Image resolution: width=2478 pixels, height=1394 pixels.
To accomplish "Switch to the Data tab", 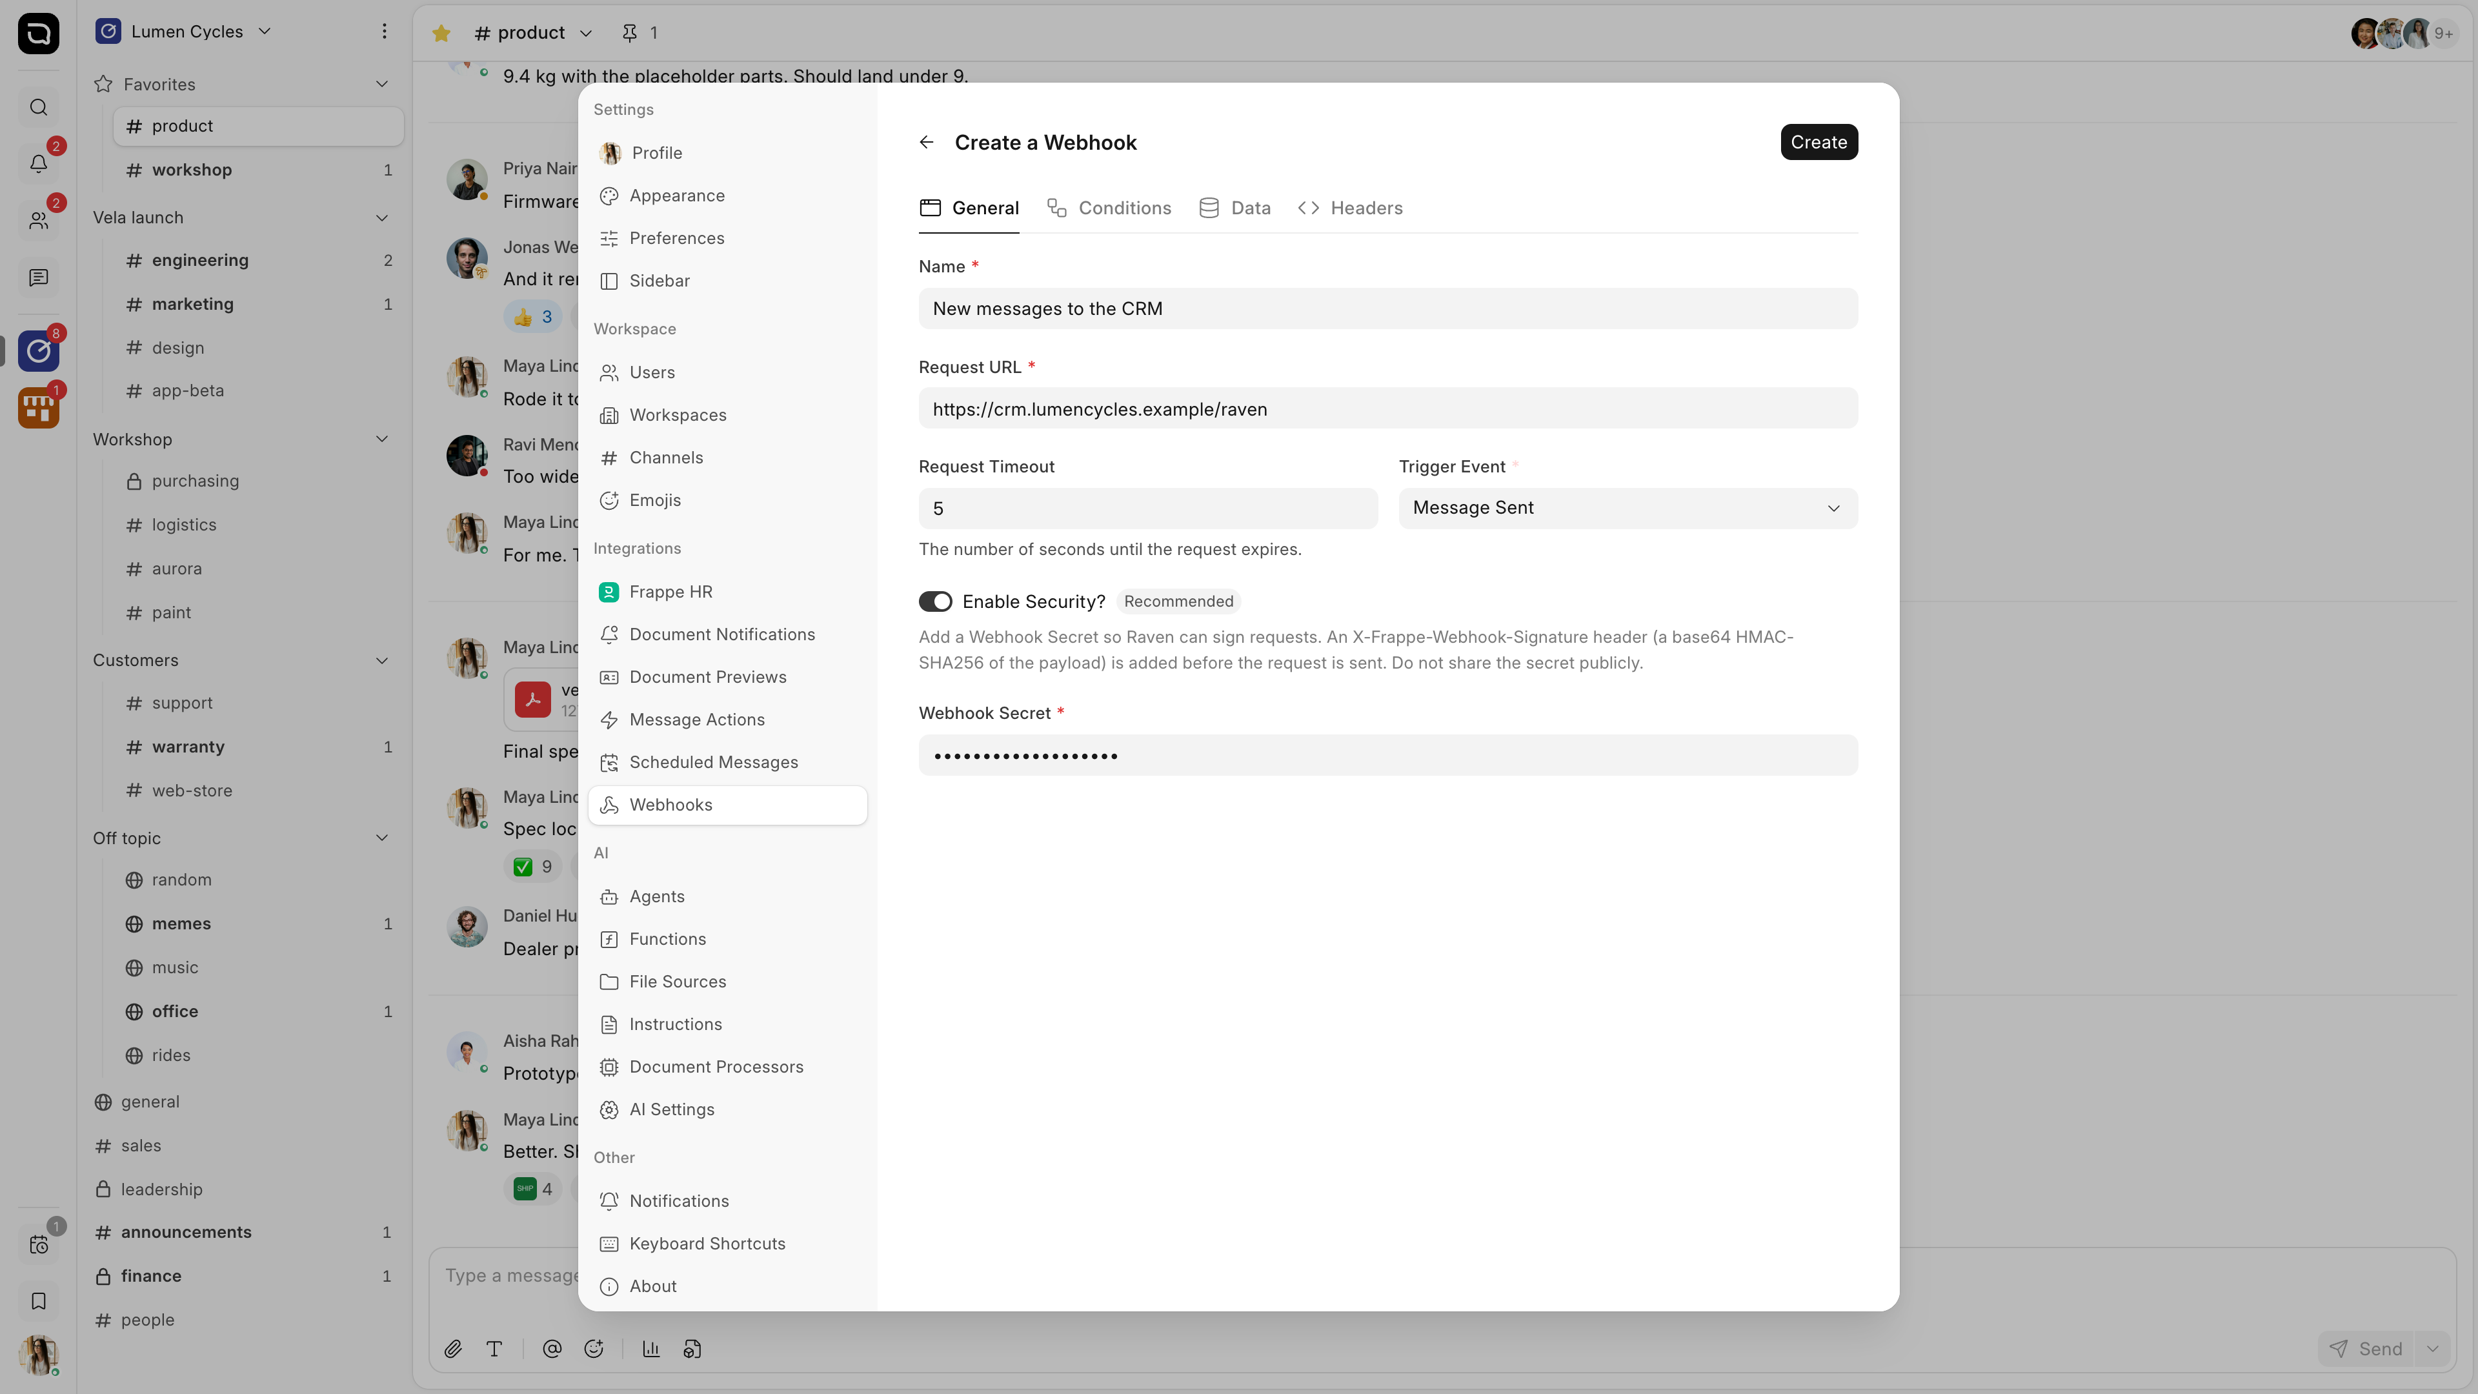I will 1234,208.
